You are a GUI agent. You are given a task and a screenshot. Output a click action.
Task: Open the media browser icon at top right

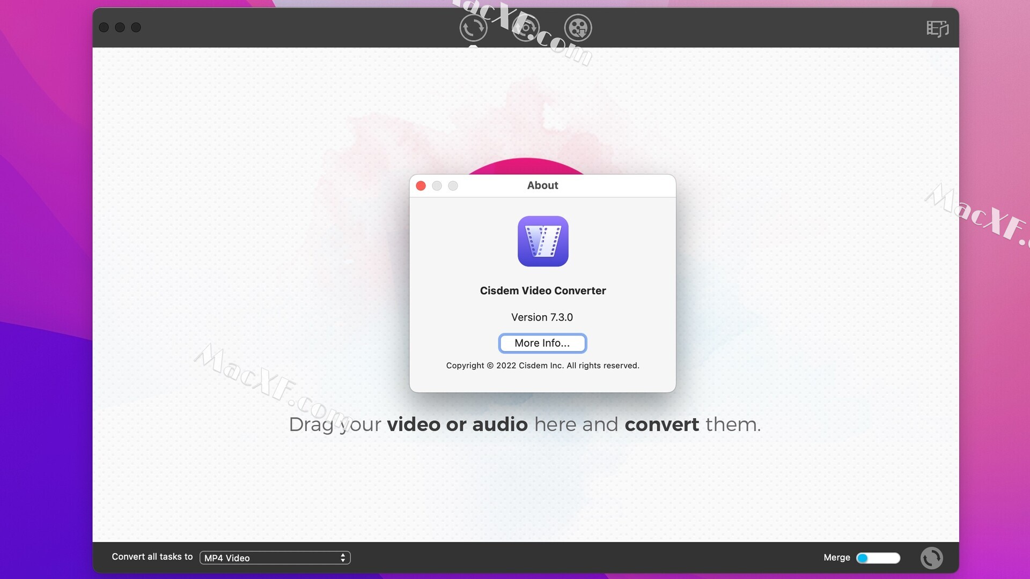click(938, 28)
